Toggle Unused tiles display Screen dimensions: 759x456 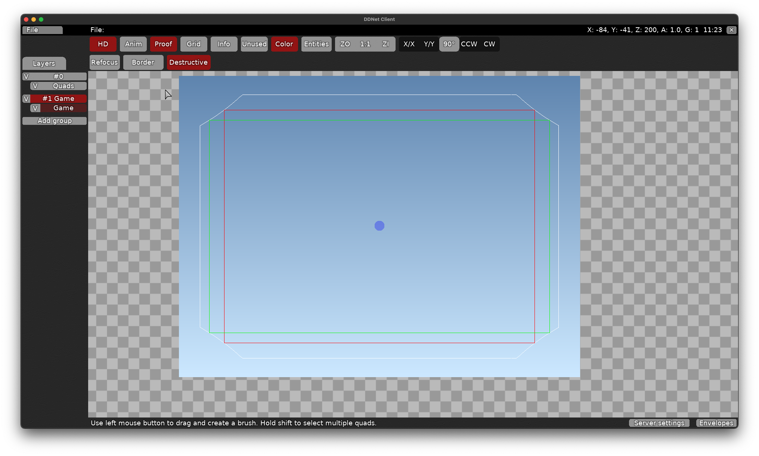254,44
